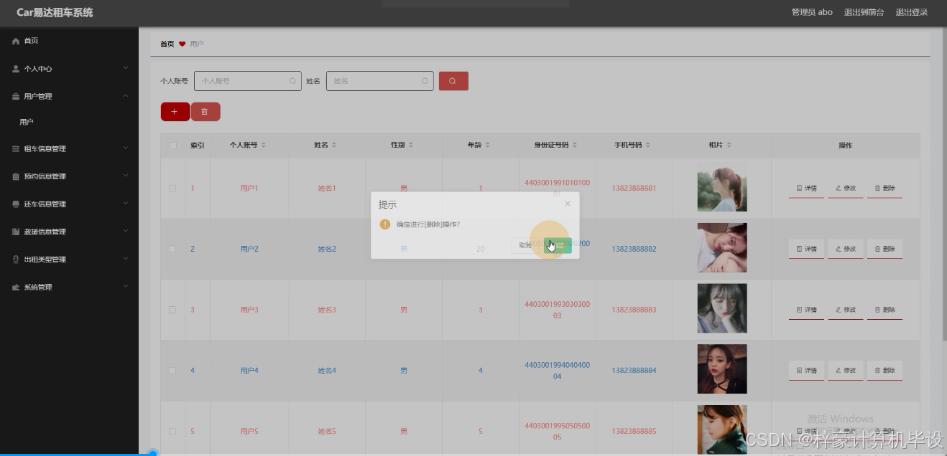Click the 确定 confirm button in dialog
Screen dimensions: 947x456
pos(557,244)
